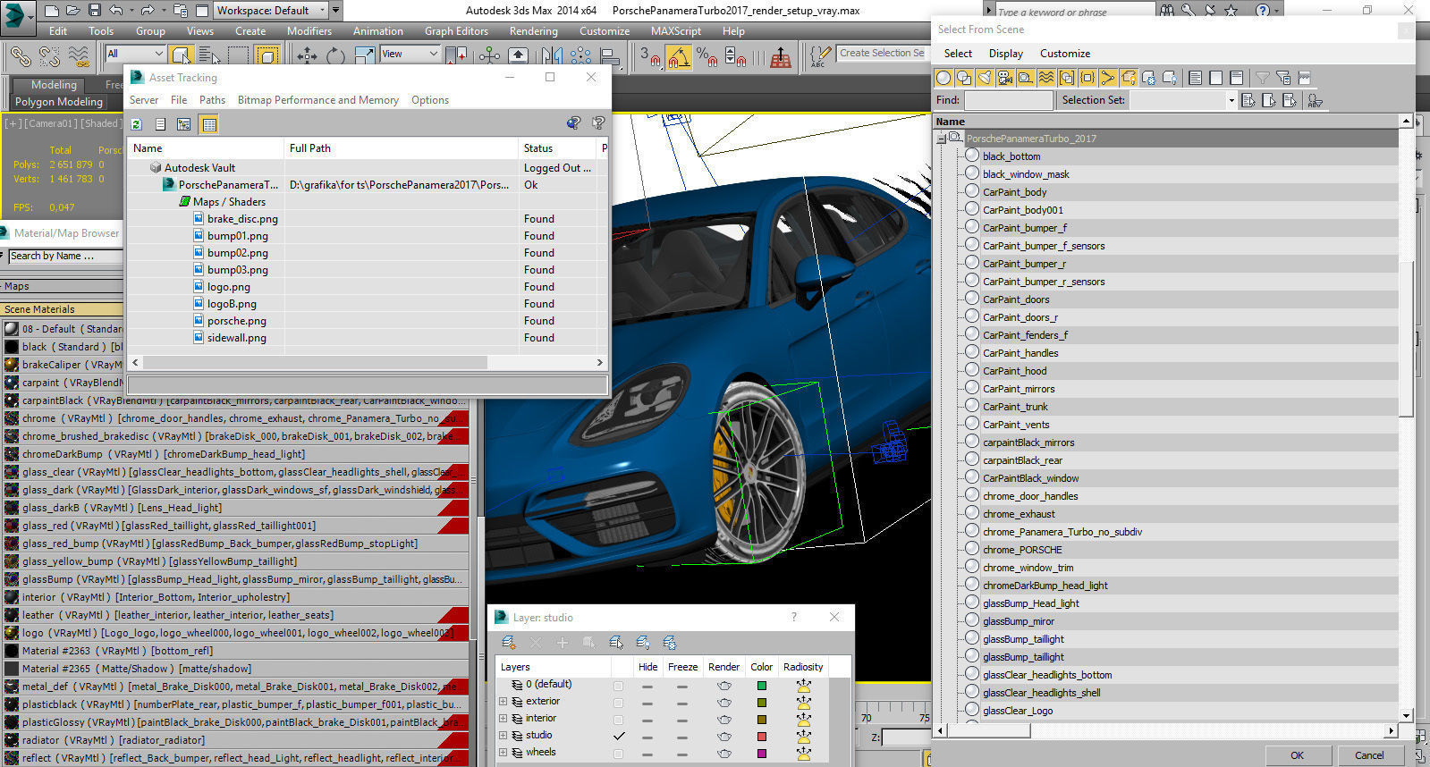This screenshot has width=1430, height=767.
Task: Click the Unlink Selection tool
Action: (x=50, y=56)
